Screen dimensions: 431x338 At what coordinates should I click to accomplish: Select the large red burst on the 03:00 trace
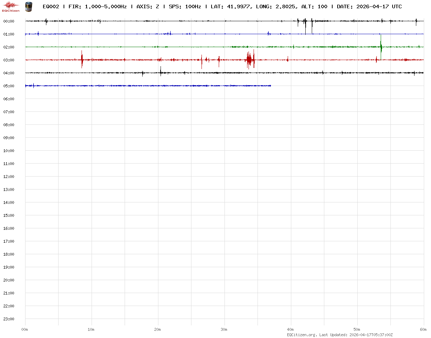(250, 60)
